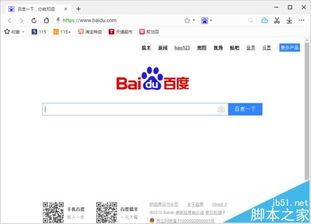Click the 百度糯米 QR code
This screenshot has height=224, width=311.
coord(106,213)
